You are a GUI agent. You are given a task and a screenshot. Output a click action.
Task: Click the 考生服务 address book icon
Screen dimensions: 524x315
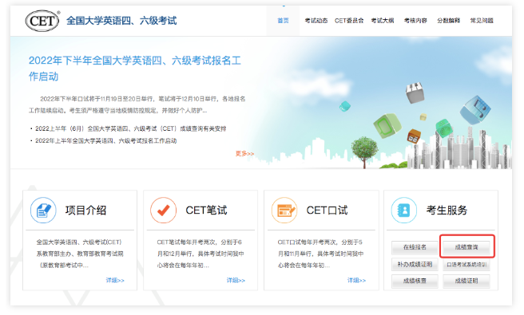[404, 211]
